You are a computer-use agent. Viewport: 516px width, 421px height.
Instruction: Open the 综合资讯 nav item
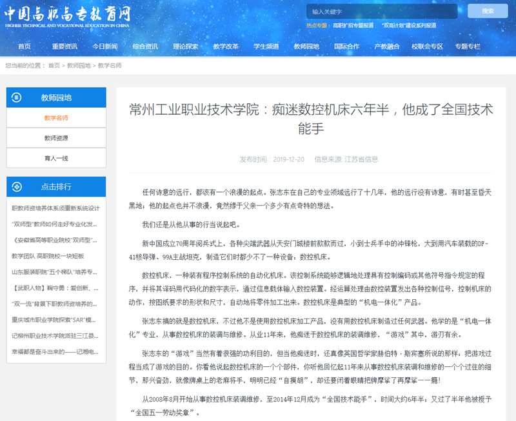pos(145,46)
